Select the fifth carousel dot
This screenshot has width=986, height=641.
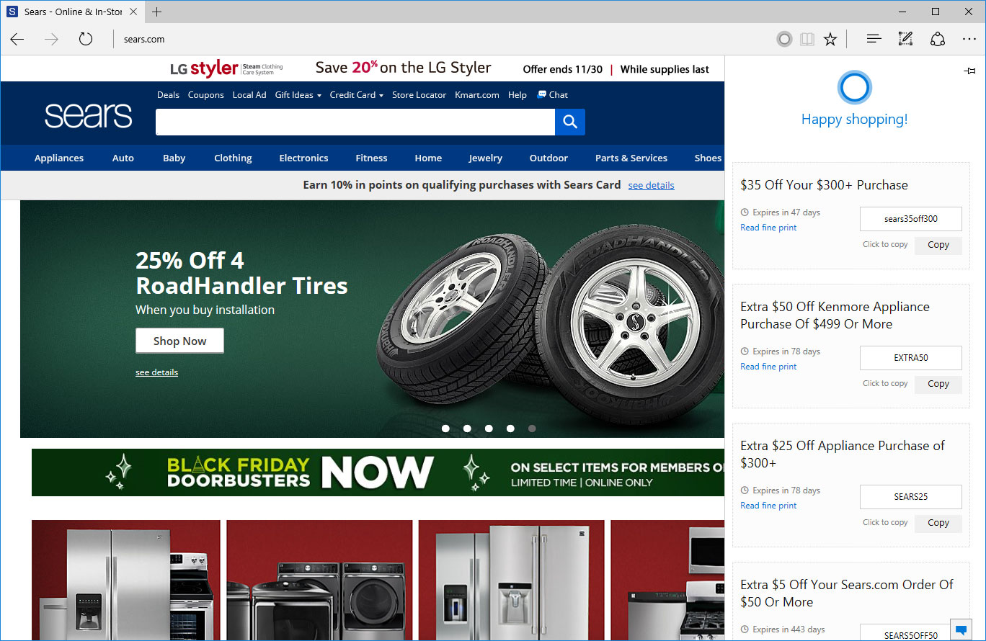(532, 428)
